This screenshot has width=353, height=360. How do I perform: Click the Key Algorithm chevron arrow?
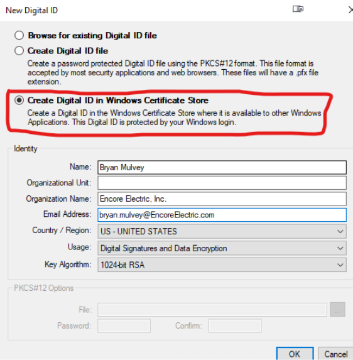click(340, 265)
